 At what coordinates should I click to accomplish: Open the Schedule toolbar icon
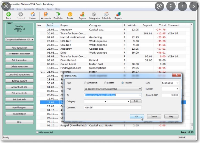tap(106, 16)
